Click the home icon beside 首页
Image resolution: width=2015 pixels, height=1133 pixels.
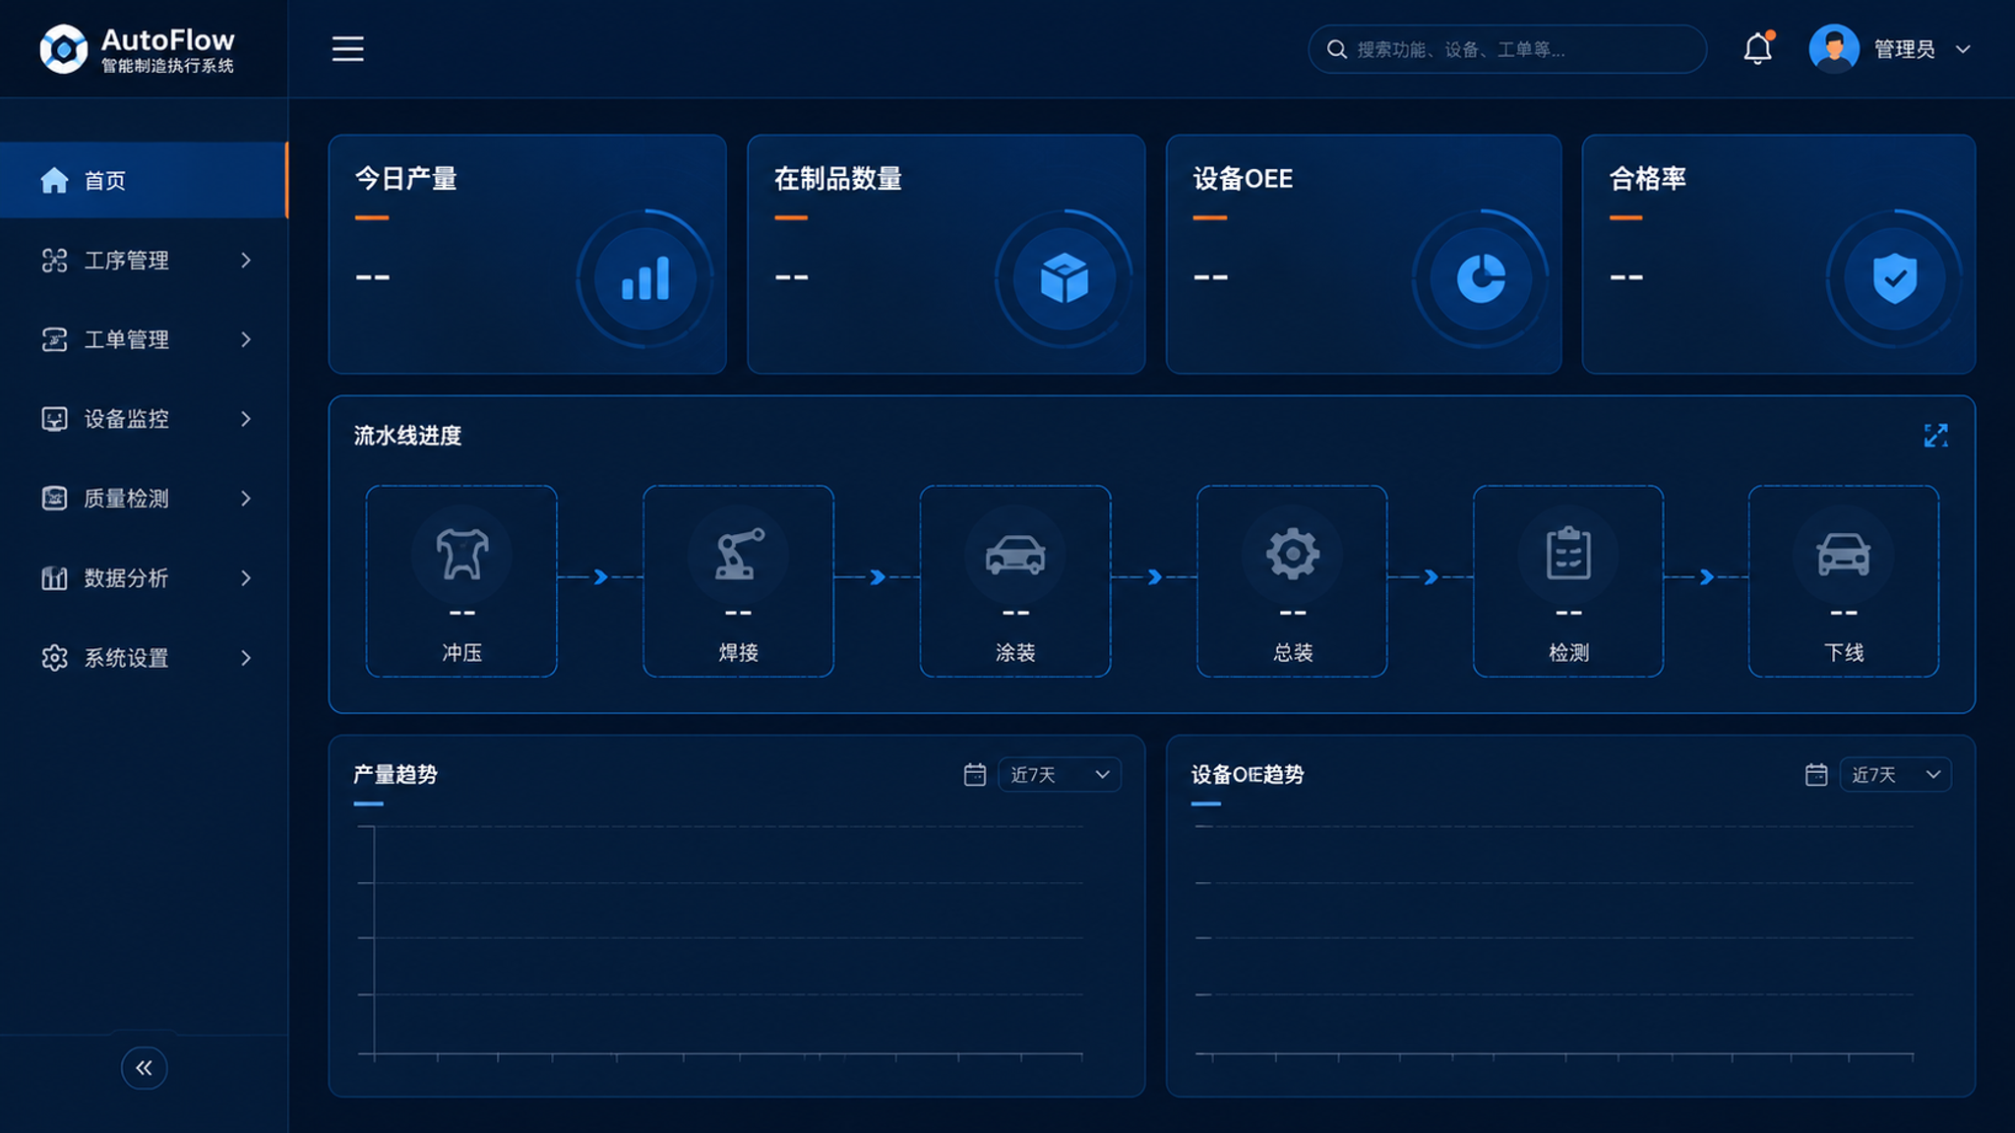pos(54,180)
